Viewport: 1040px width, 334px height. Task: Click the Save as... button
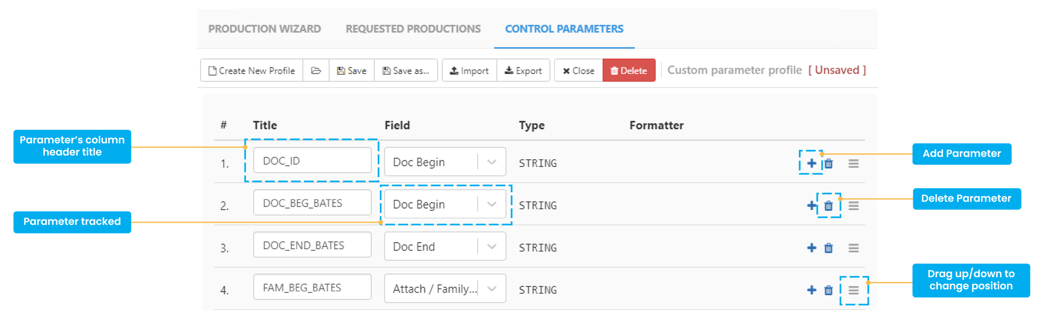[x=406, y=70]
